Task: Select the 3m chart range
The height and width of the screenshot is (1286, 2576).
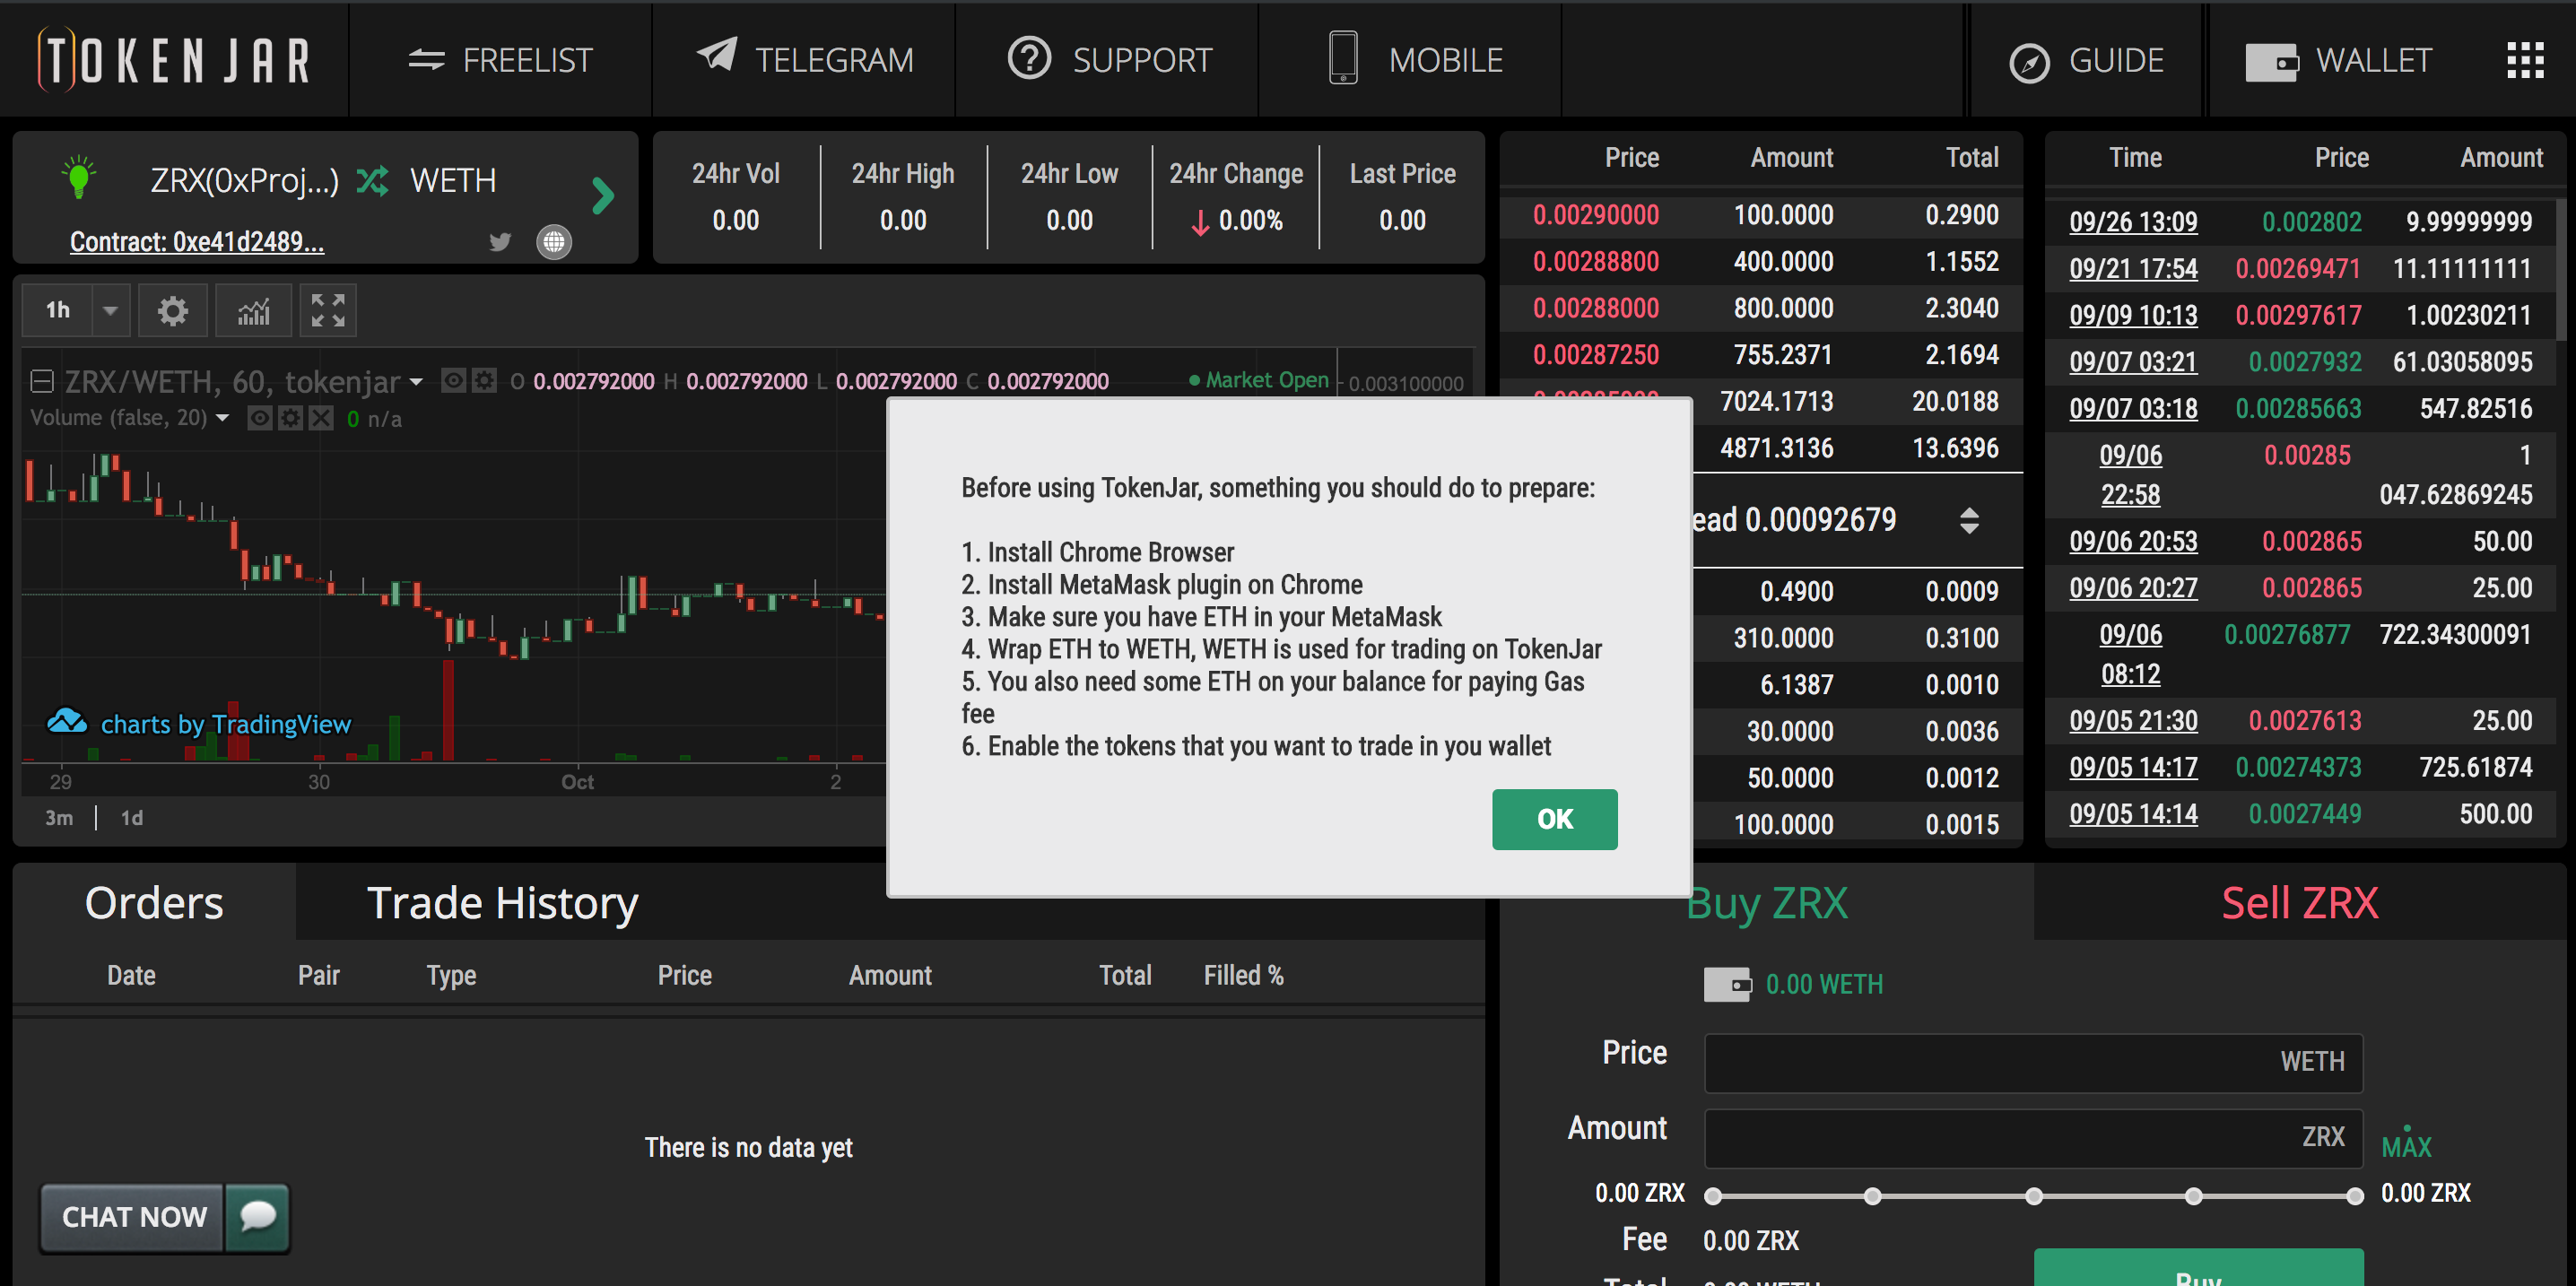Action: point(59,818)
